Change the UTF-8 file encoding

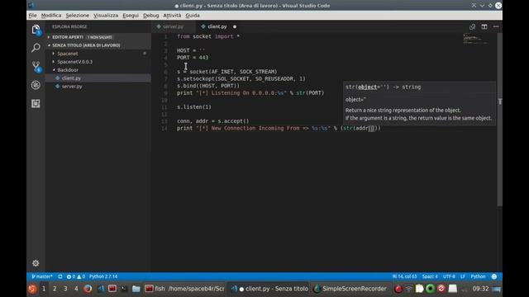click(449, 276)
